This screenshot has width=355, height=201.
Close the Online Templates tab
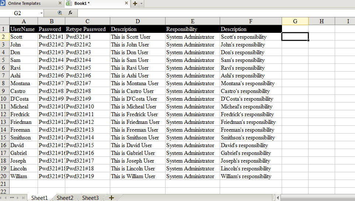60,3
